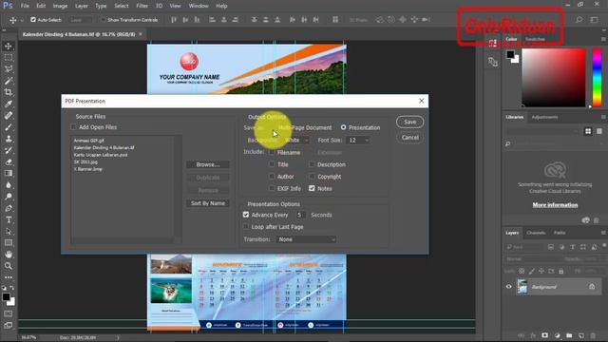The height and width of the screenshot is (342, 608).
Task: Pick a color in the red color field
Action: [x=553, y=78]
